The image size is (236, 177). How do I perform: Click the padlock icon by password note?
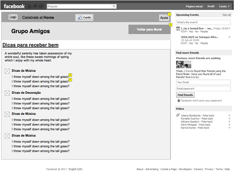(x=179, y=101)
